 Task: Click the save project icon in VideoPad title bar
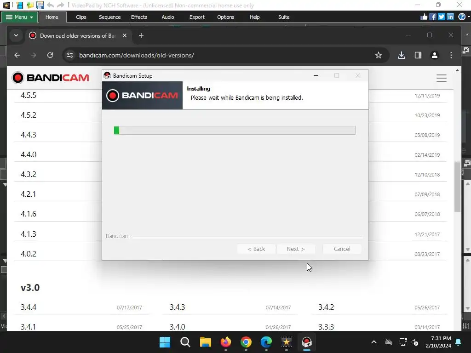40,5
